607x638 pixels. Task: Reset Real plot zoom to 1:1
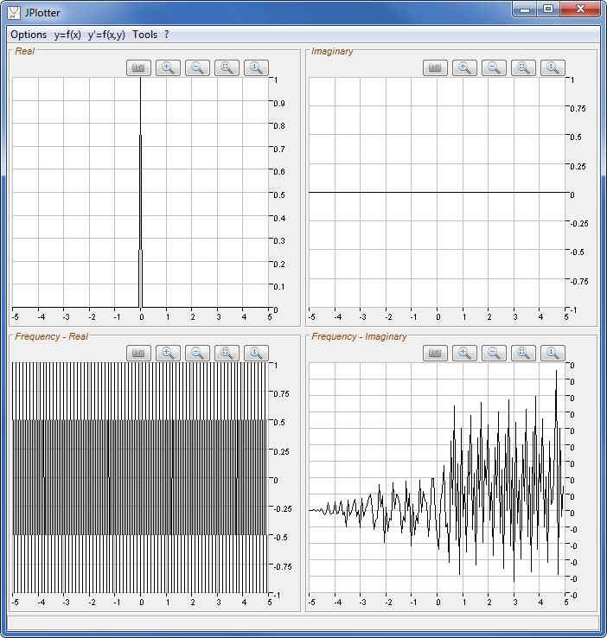pyautogui.click(x=257, y=67)
